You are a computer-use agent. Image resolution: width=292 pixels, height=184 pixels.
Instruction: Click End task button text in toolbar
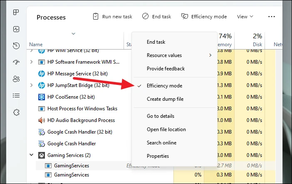(161, 17)
